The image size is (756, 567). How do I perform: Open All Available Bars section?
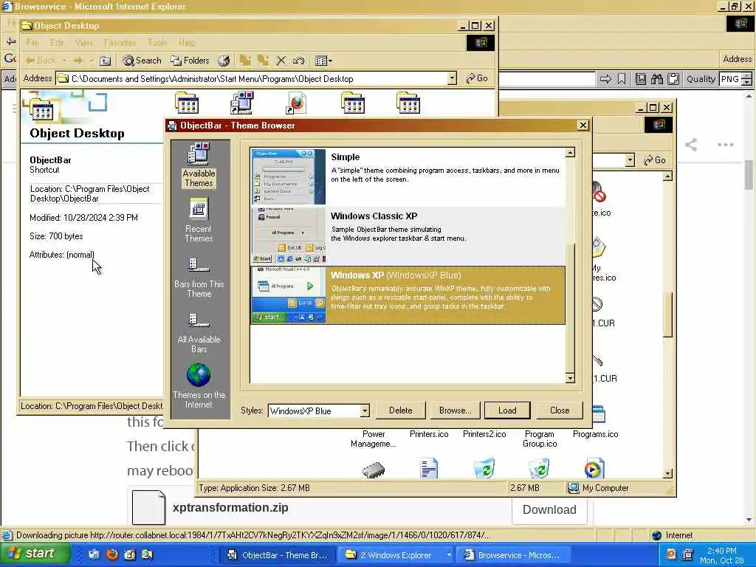pyautogui.click(x=199, y=332)
